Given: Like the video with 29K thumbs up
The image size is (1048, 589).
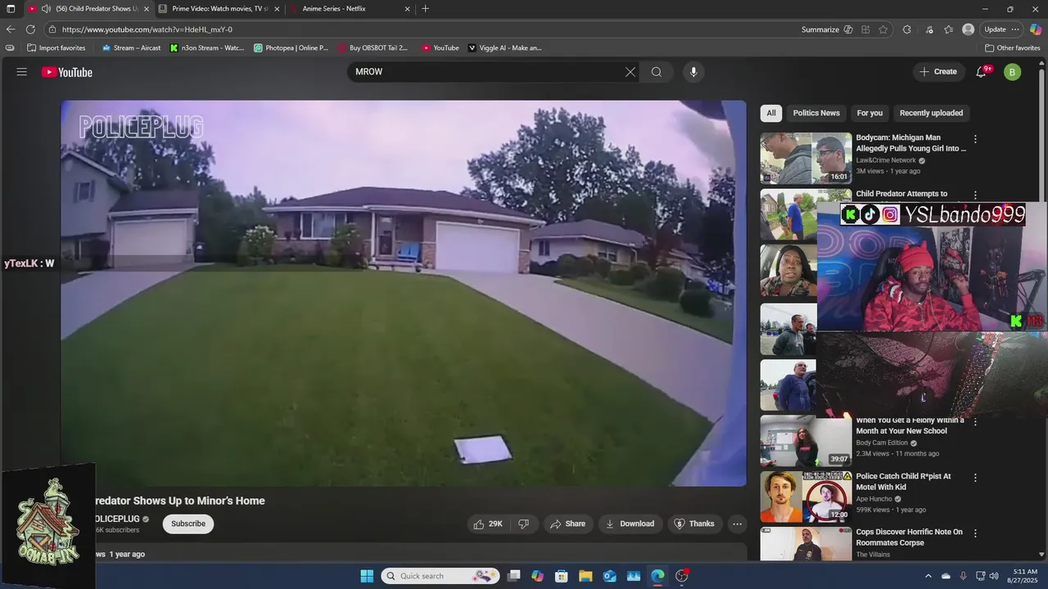Looking at the screenshot, I should 488,524.
